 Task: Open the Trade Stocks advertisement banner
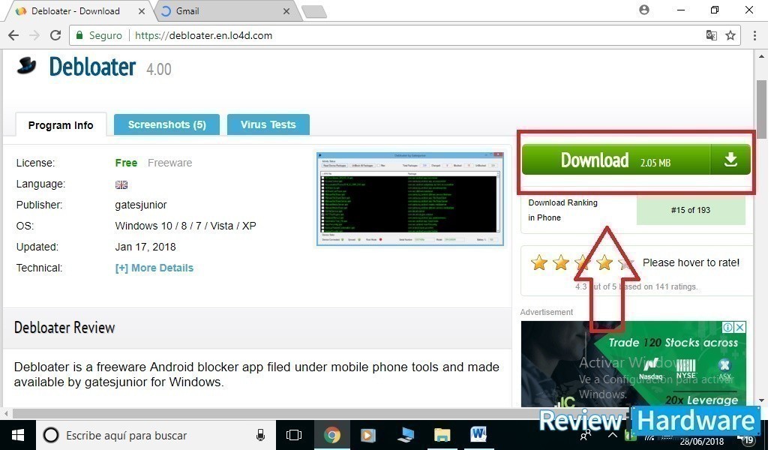point(633,364)
